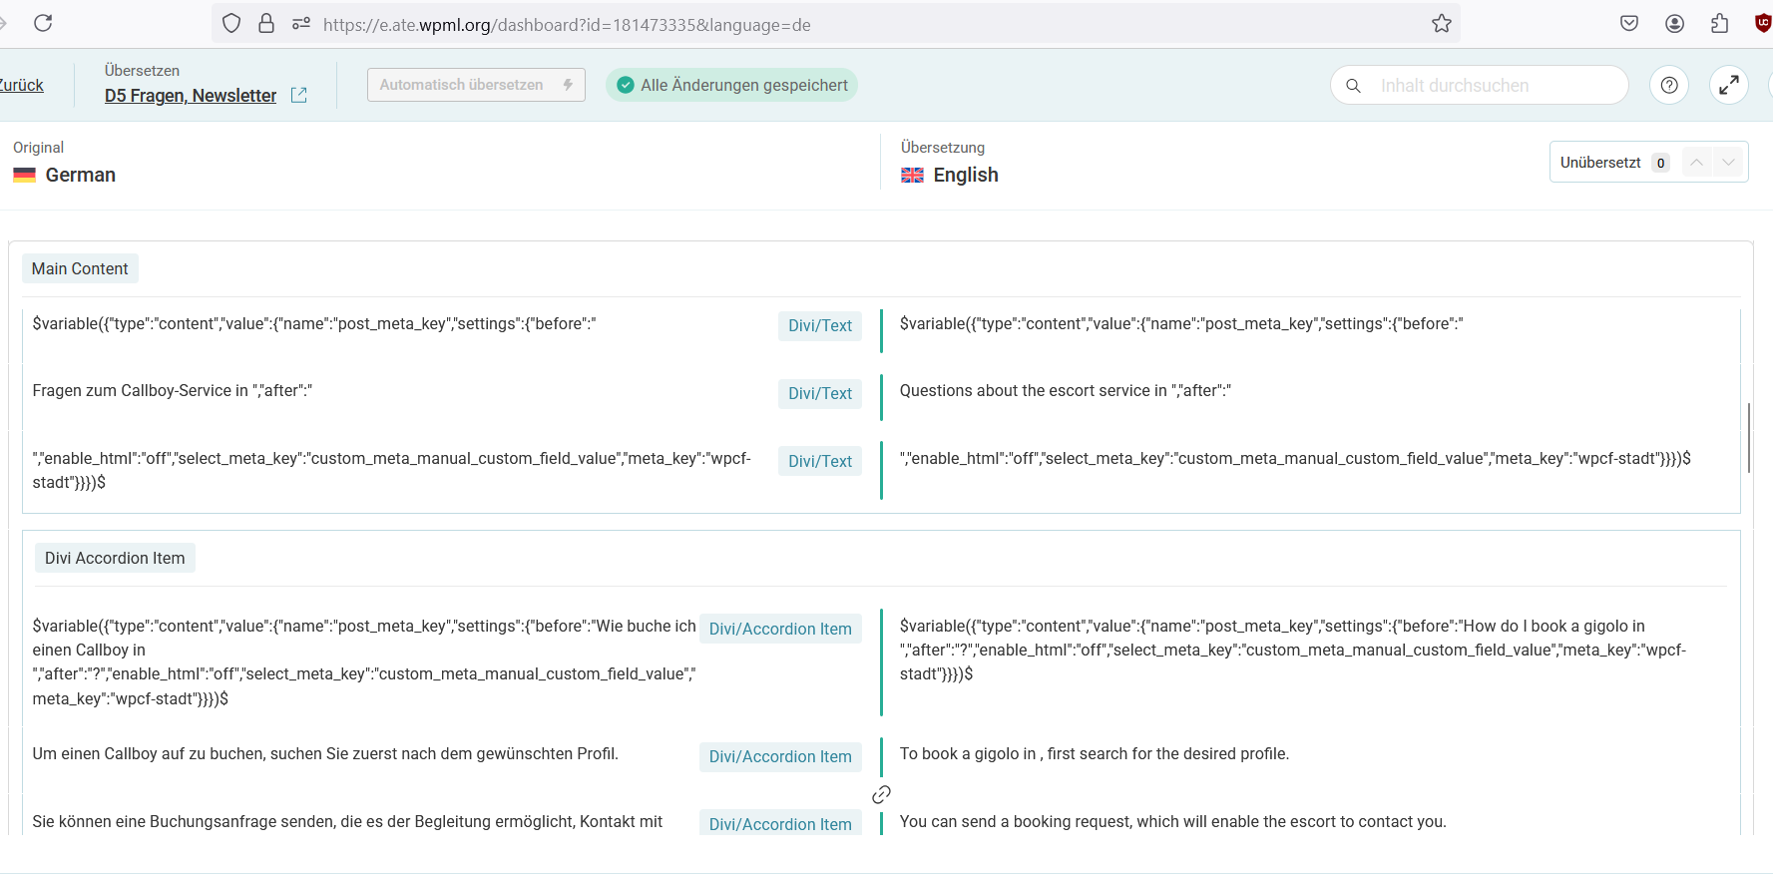Bookmark this page with the star icon
This screenshot has height=874, width=1773.
coord(1441,24)
